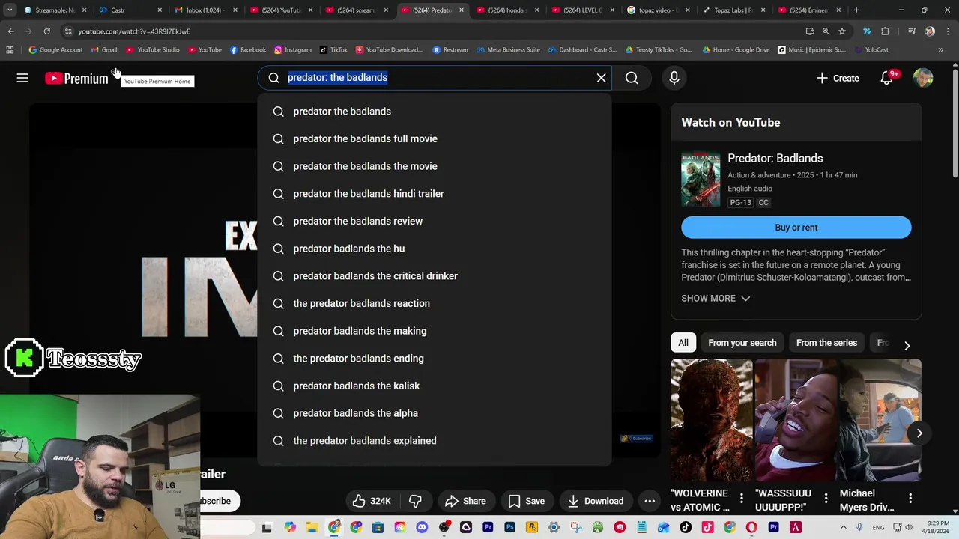This screenshot has width=959, height=539.
Task: Open WASSSUUUUUUUPPP short thumbnail
Action: pyautogui.click(x=796, y=420)
